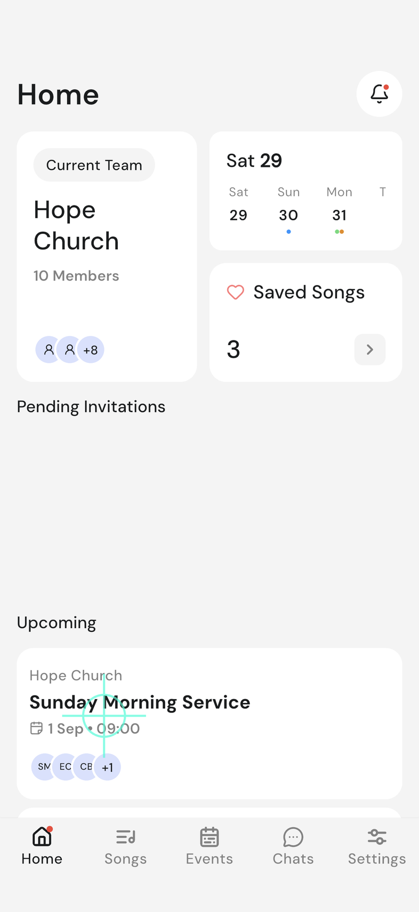Tap the Saved Songs heart icon
Viewport: 419px width, 912px height.
pyautogui.click(x=236, y=292)
